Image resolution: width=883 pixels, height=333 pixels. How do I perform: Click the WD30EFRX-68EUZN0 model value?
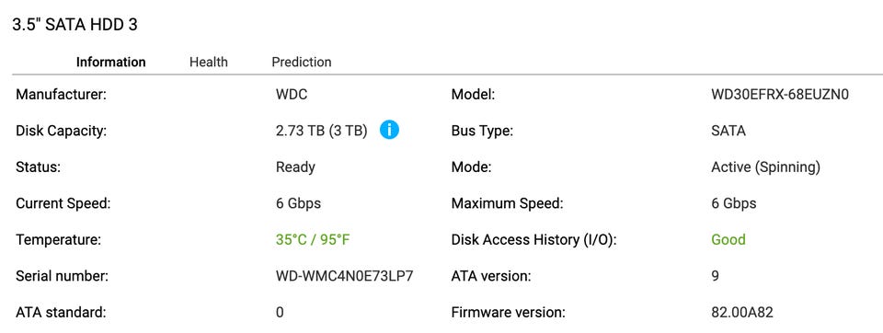(x=780, y=95)
